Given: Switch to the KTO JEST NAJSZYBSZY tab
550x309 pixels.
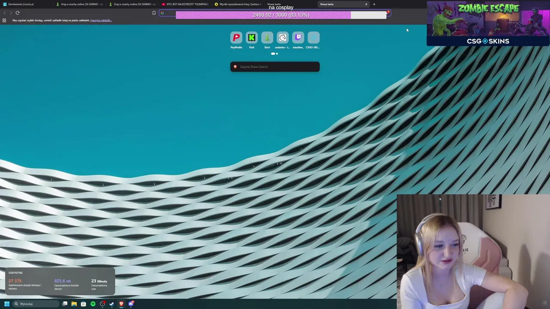Looking at the screenshot, I should [185, 4].
